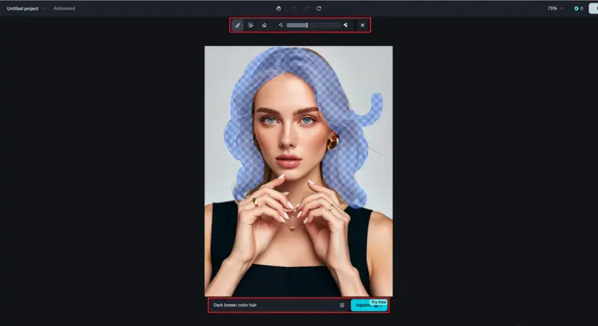
Task: Select the brush mask tool
Action: [237, 25]
